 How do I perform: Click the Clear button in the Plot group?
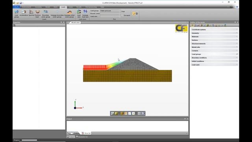tap(123, 11)
